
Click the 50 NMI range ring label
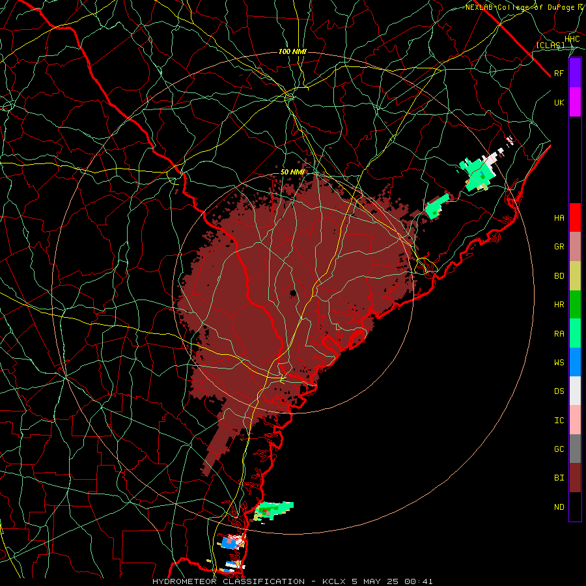click(x=292, y=172)
